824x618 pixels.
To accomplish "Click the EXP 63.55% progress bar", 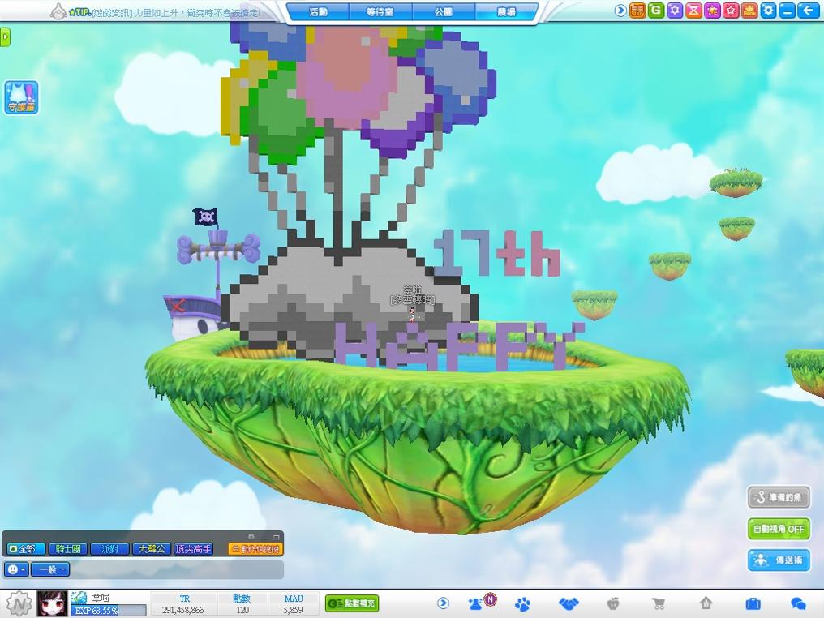I will 109,611.
